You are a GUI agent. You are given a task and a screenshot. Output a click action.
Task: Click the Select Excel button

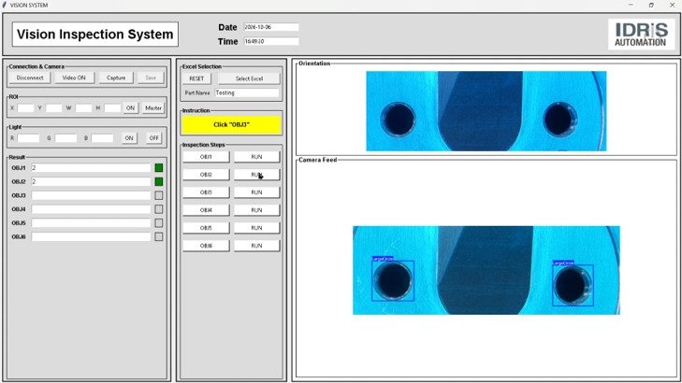pyautogui.click(x=249, y=78)
